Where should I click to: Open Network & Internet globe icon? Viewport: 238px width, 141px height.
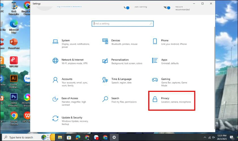(x=56, y=61)
